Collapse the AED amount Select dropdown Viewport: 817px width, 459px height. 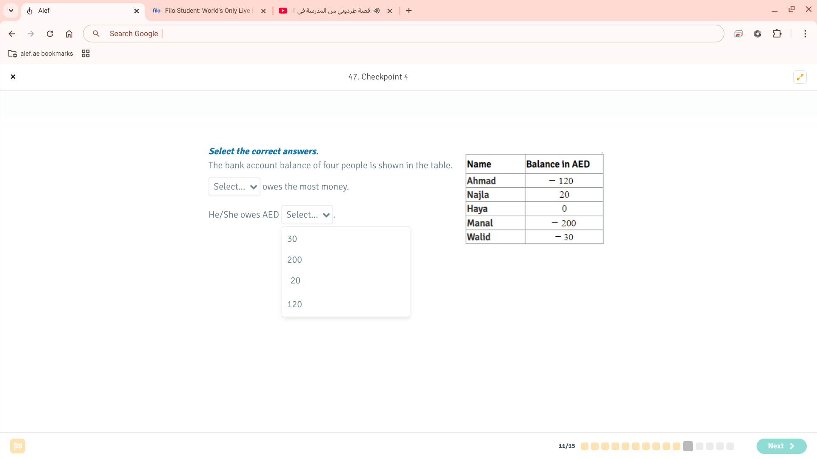pyautogui.click(x=307, y=215)
